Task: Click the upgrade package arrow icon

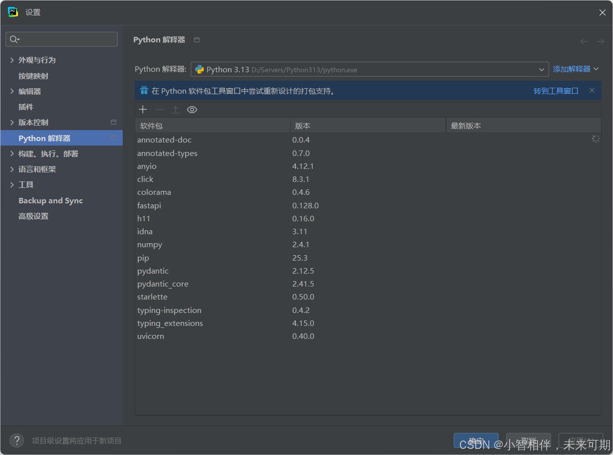Action: (x=176, y=110)
